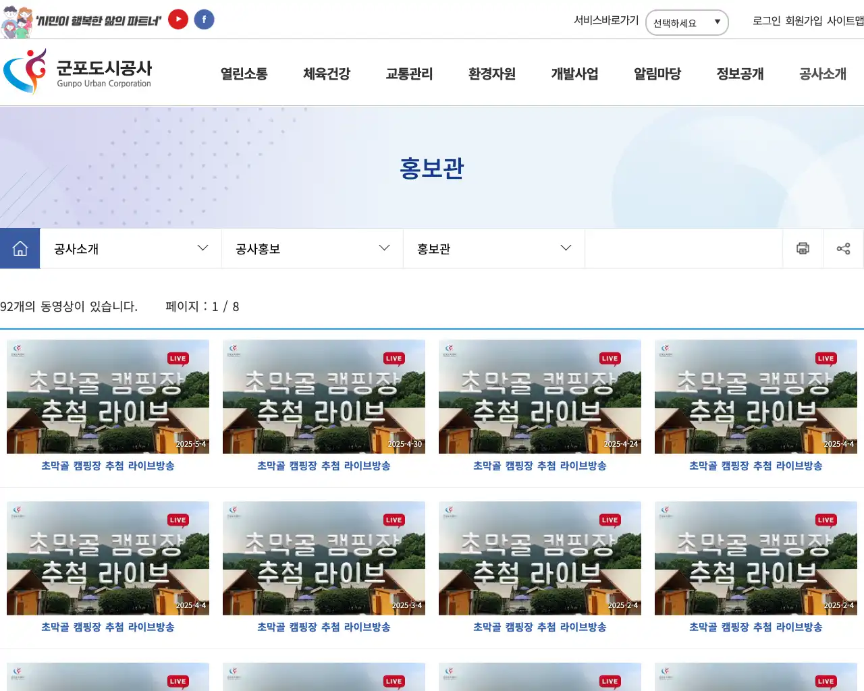Open the 정보공개 menu
Image resolution: width=864 pixels, height=691 pixels.
740,74
